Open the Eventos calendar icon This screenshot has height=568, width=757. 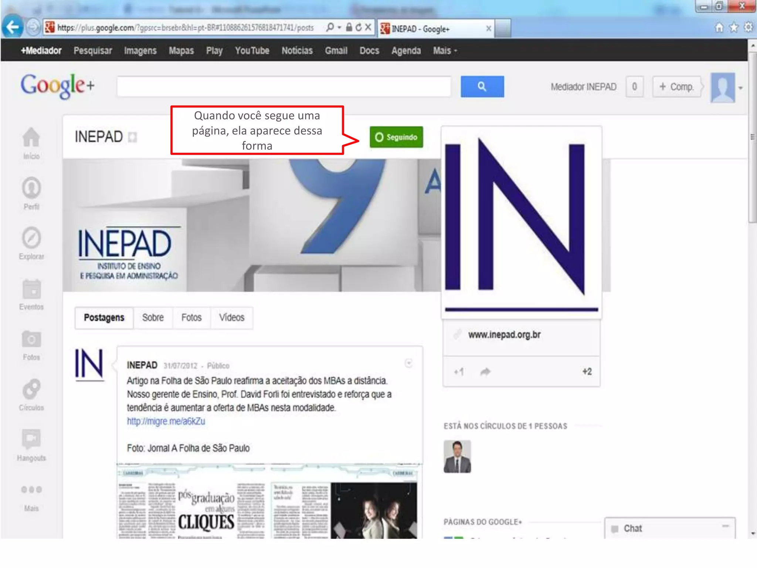point(31,289)
